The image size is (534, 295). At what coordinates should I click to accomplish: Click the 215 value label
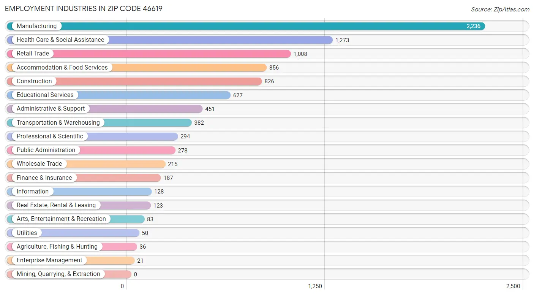coord(173,164)
